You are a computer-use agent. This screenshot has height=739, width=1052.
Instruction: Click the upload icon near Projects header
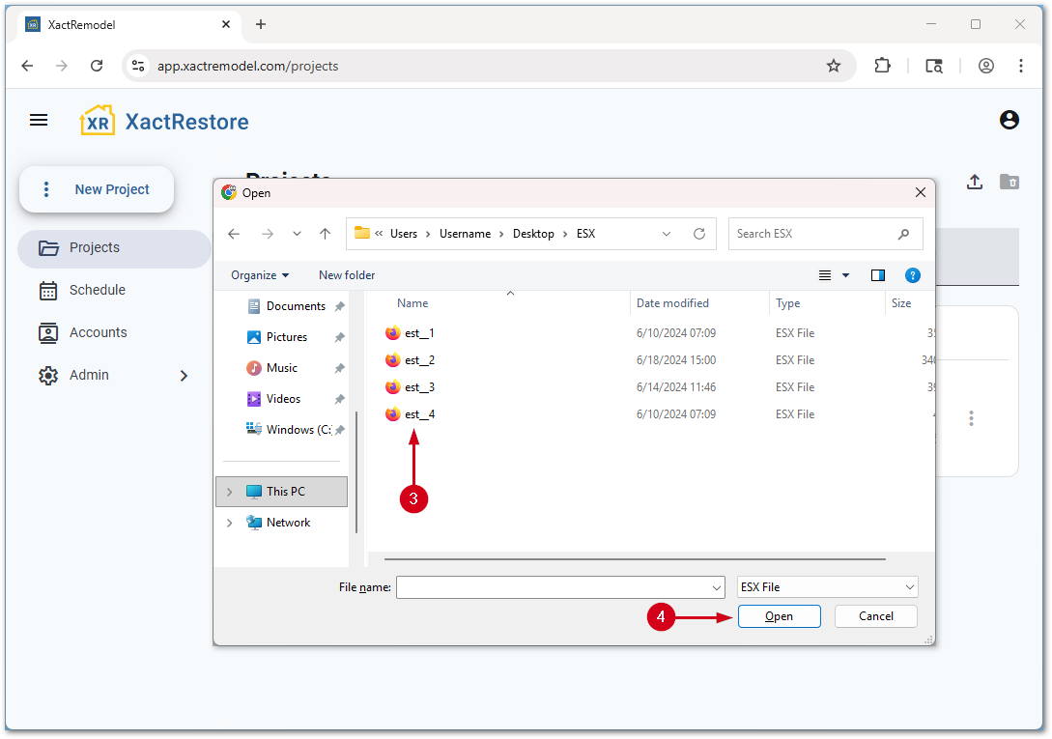(x=975, y=182)
